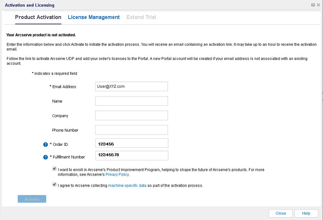The image size is (323, 220).
Task: Click the 'Your Arcserve product is not activated.' message
Action: [x=41, y=35]
